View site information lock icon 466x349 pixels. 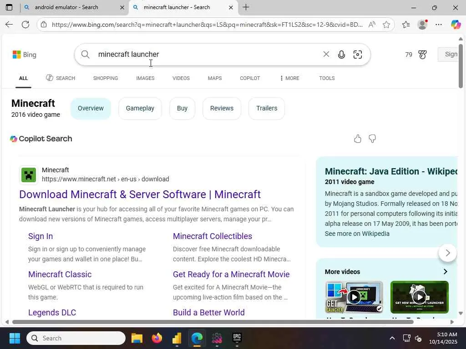point(44,25)
